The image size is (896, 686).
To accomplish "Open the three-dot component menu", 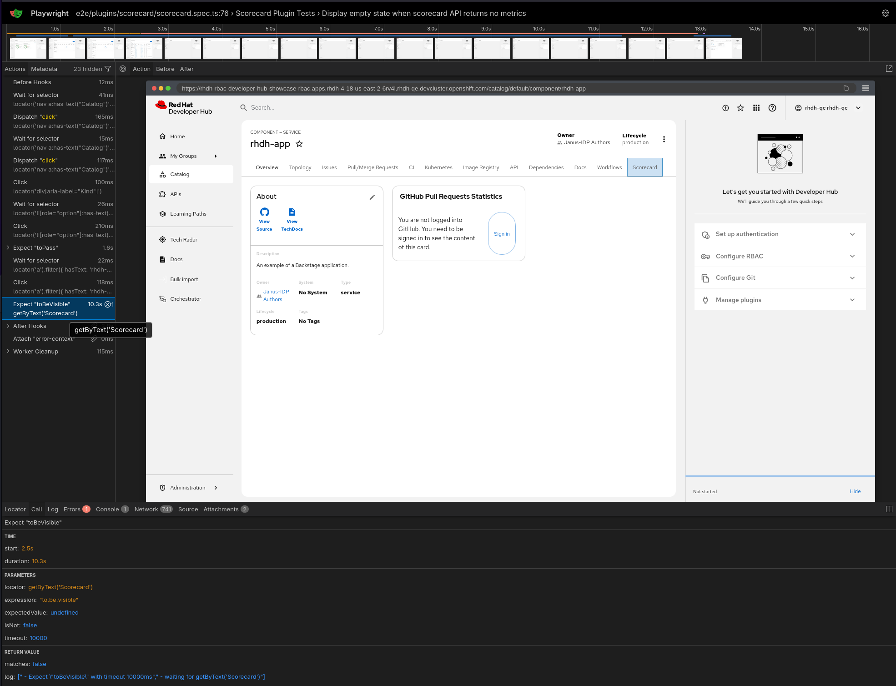I will pyautogui.click(x=664, y=139).
